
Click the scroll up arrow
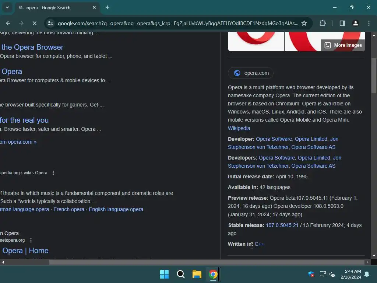374,35
